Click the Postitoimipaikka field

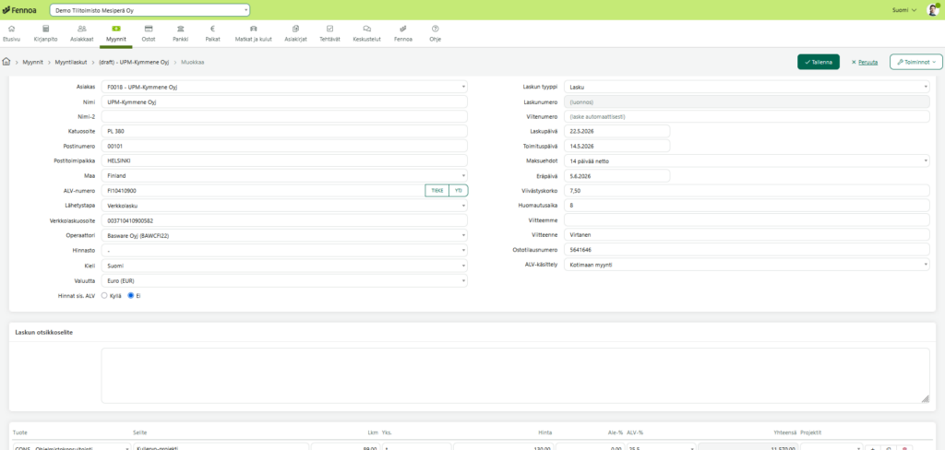(284, 160)
